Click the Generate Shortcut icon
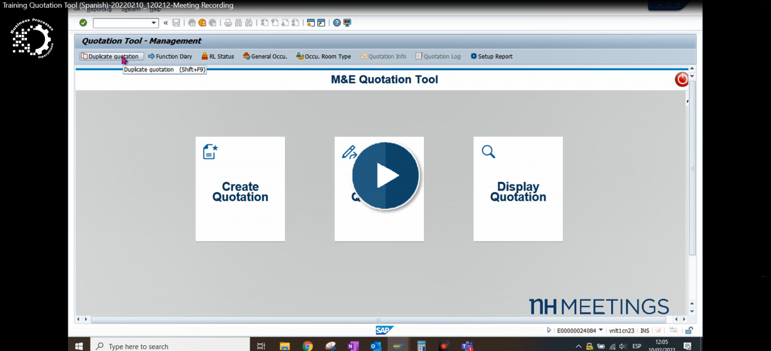 [x=321, y=23]
